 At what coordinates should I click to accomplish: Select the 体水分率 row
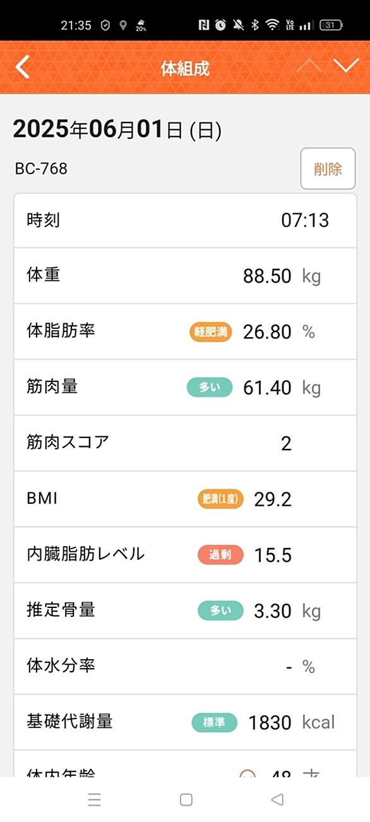(185, 667)
